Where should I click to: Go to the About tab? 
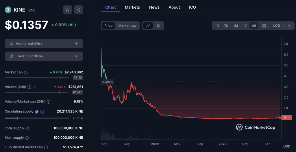click(174, 7)
